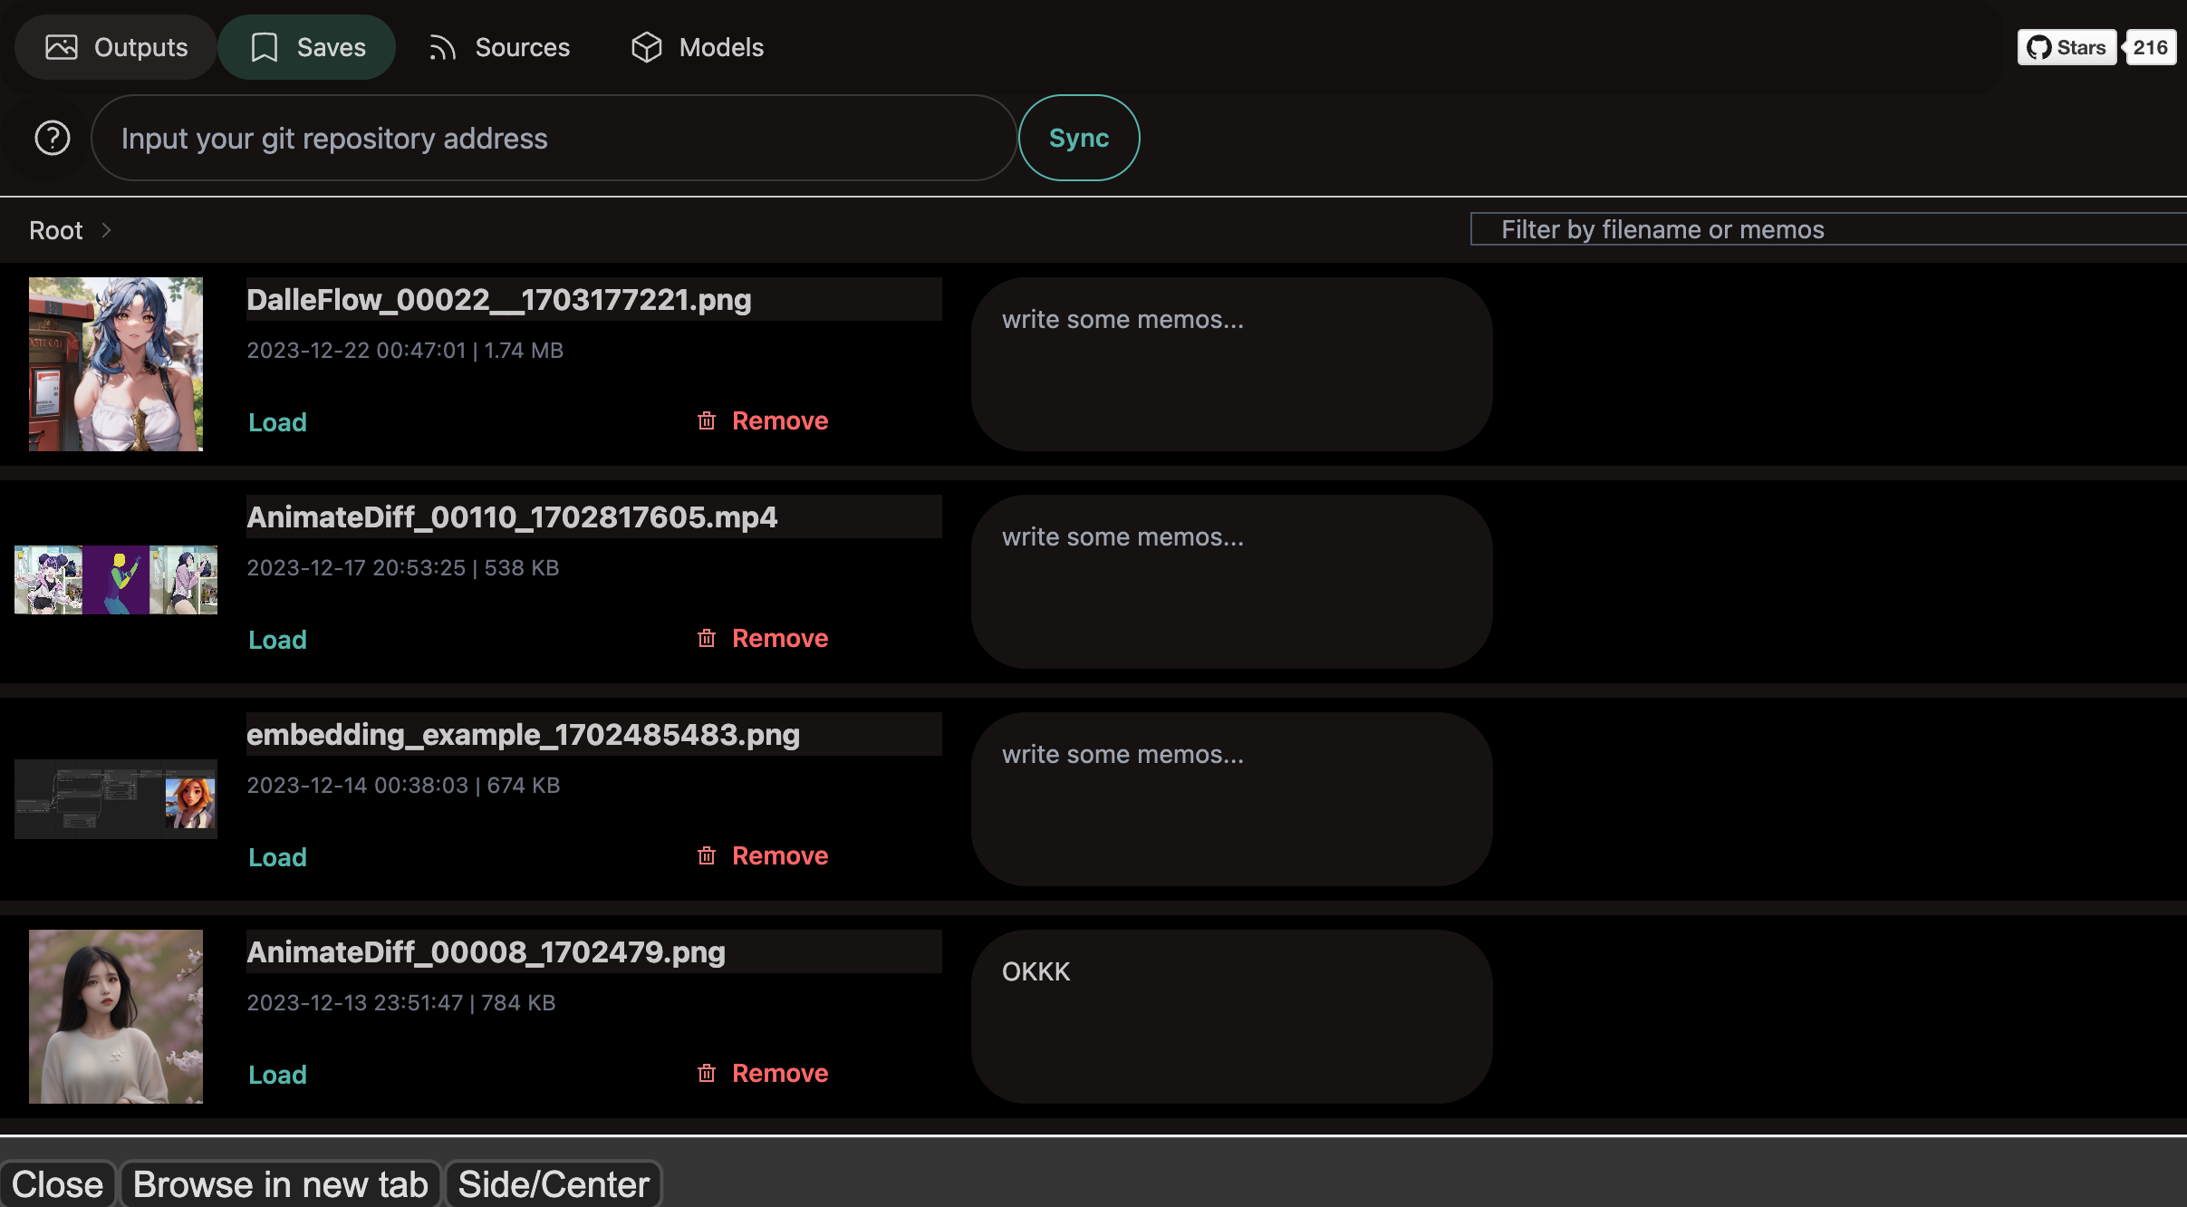Toggle Side/Center panel position

[554, 1183]
